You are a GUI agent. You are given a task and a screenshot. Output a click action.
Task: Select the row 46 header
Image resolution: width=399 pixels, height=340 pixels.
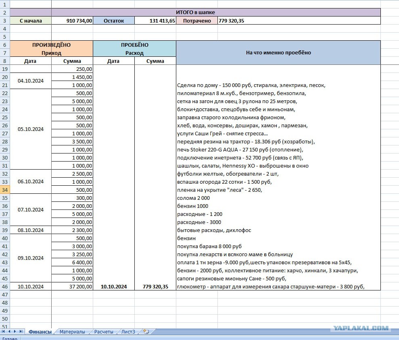point(5,286)
